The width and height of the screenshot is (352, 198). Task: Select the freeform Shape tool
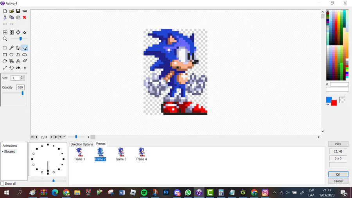(25, 54)
